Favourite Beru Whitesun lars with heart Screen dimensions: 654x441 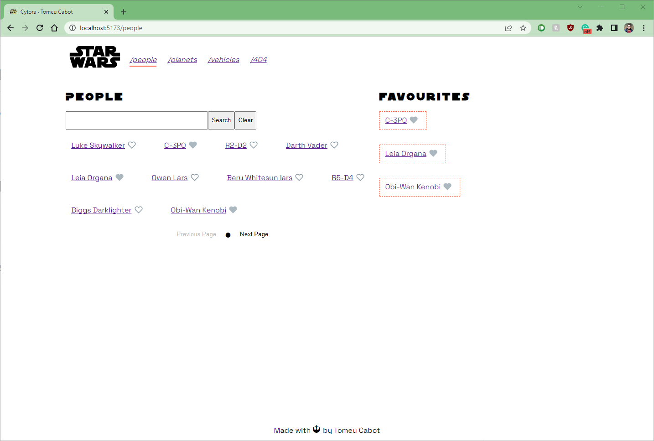[x=299, y=177]
